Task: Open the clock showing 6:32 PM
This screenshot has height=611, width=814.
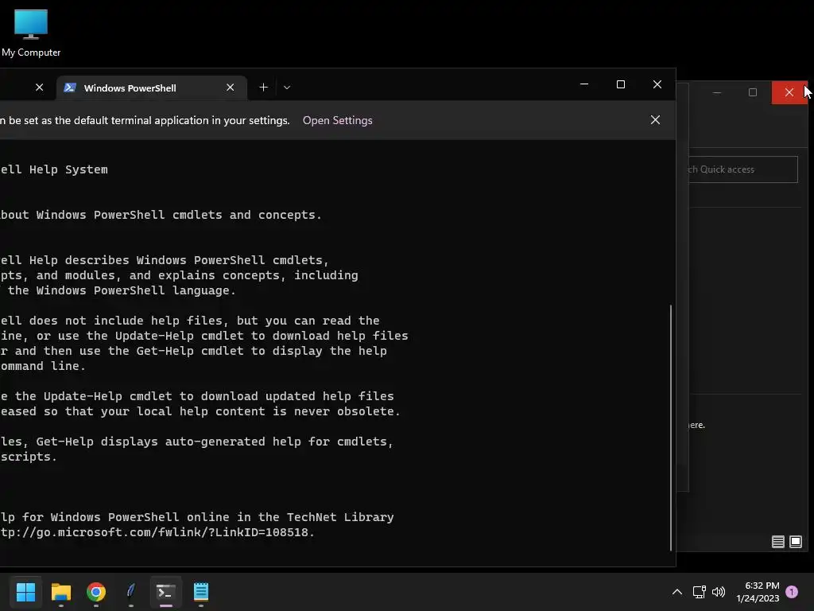Action: click(x=758, y=592)
